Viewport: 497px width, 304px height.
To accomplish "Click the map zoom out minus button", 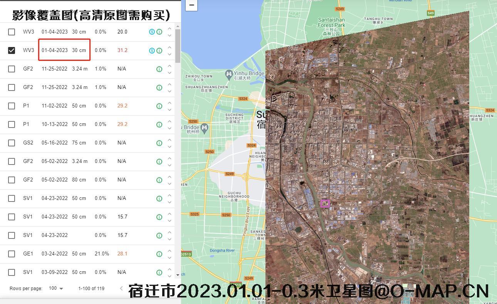I will (191, 5).
